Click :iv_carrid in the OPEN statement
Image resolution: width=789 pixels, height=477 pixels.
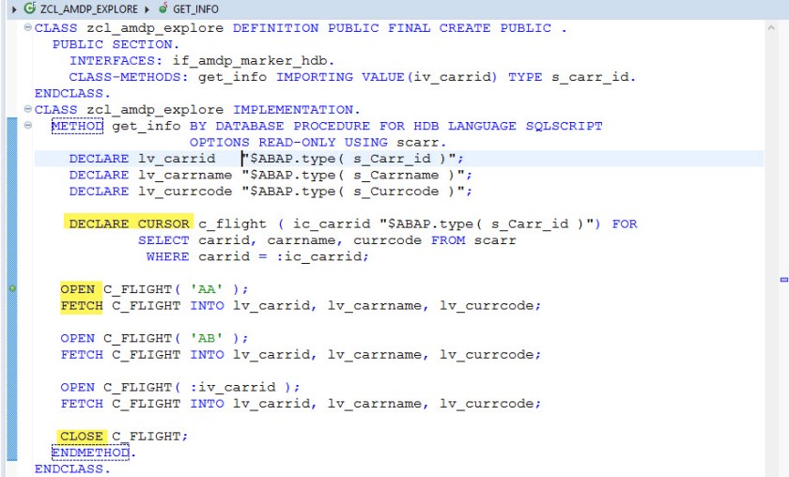tap(233, 387)
